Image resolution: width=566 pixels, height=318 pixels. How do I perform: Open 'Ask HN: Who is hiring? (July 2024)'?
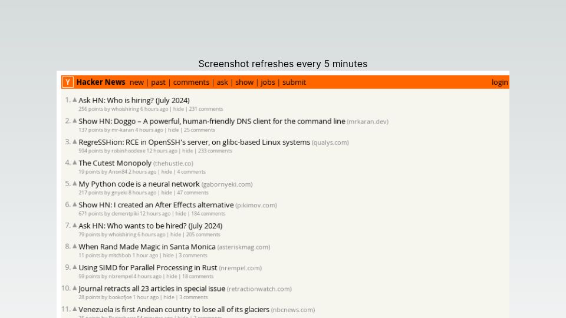134,100
